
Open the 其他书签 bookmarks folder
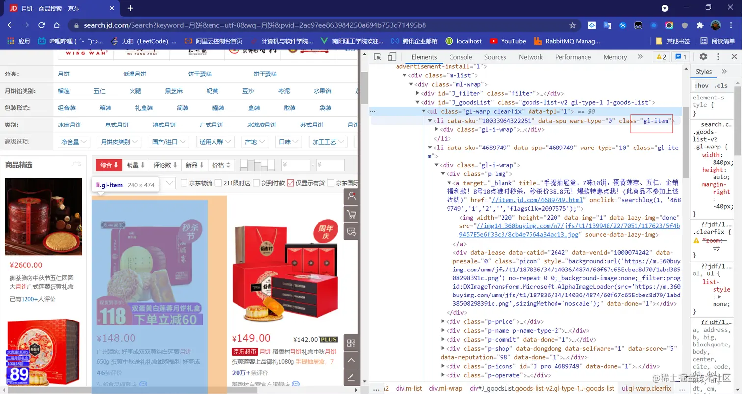[x=672, y=41]
